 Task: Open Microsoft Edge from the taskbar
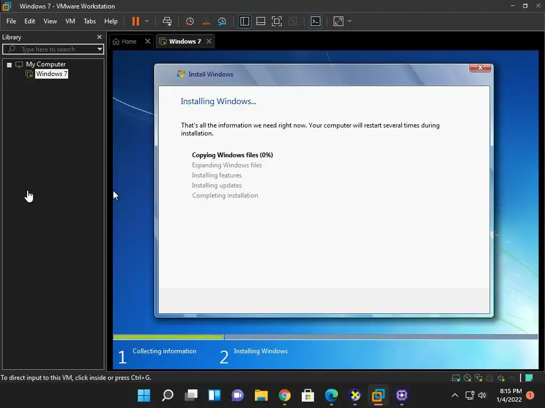pyautogui.click(x=331, y=395)
